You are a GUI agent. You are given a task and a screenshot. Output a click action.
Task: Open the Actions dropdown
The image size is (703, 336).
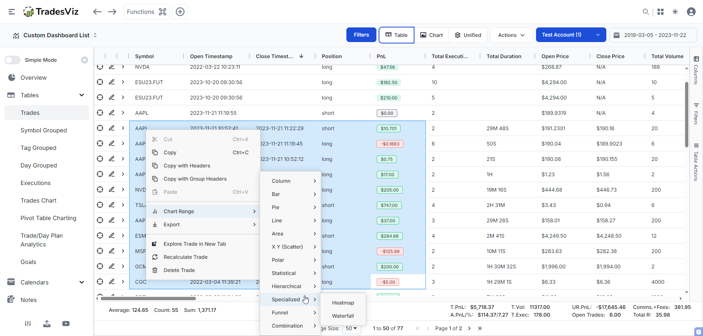point(511,35)
